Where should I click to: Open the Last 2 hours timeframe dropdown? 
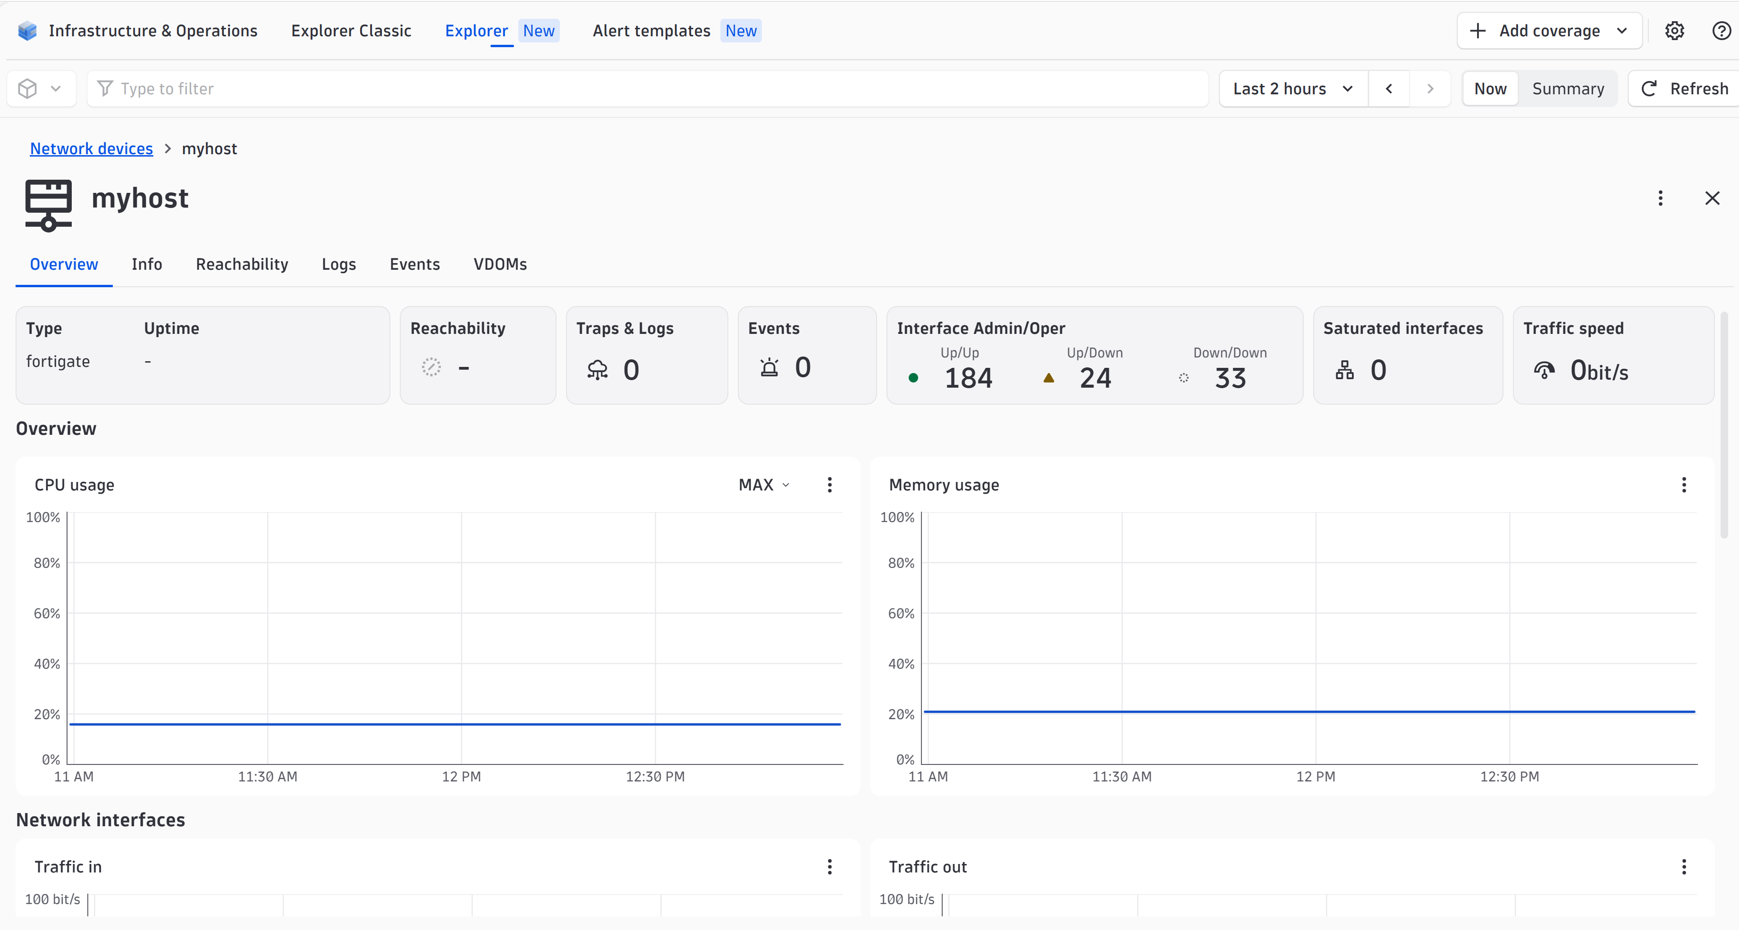point(1293,89)
